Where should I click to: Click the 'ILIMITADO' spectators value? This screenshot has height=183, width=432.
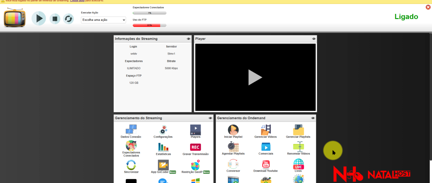[x=133, y=68]
